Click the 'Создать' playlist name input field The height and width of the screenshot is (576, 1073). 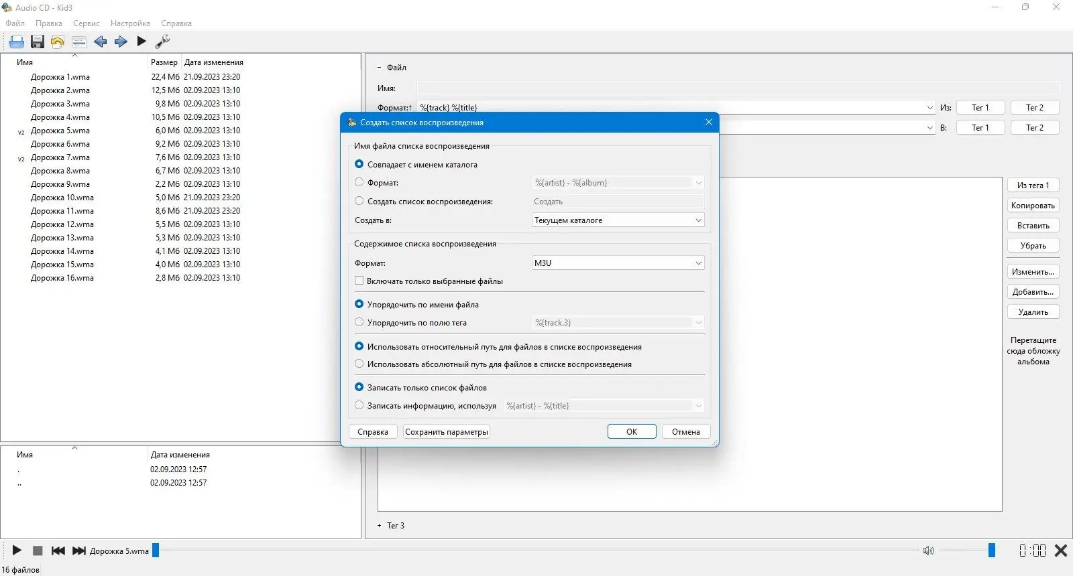click(618, 201)
